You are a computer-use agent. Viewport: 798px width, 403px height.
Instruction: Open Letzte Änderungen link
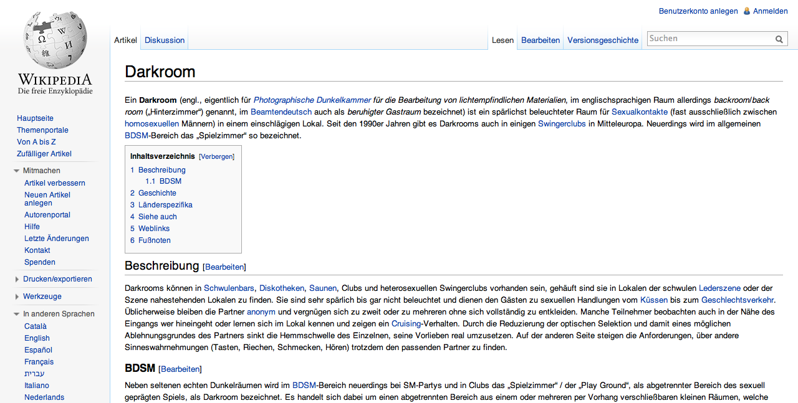(x=57, y=239)
